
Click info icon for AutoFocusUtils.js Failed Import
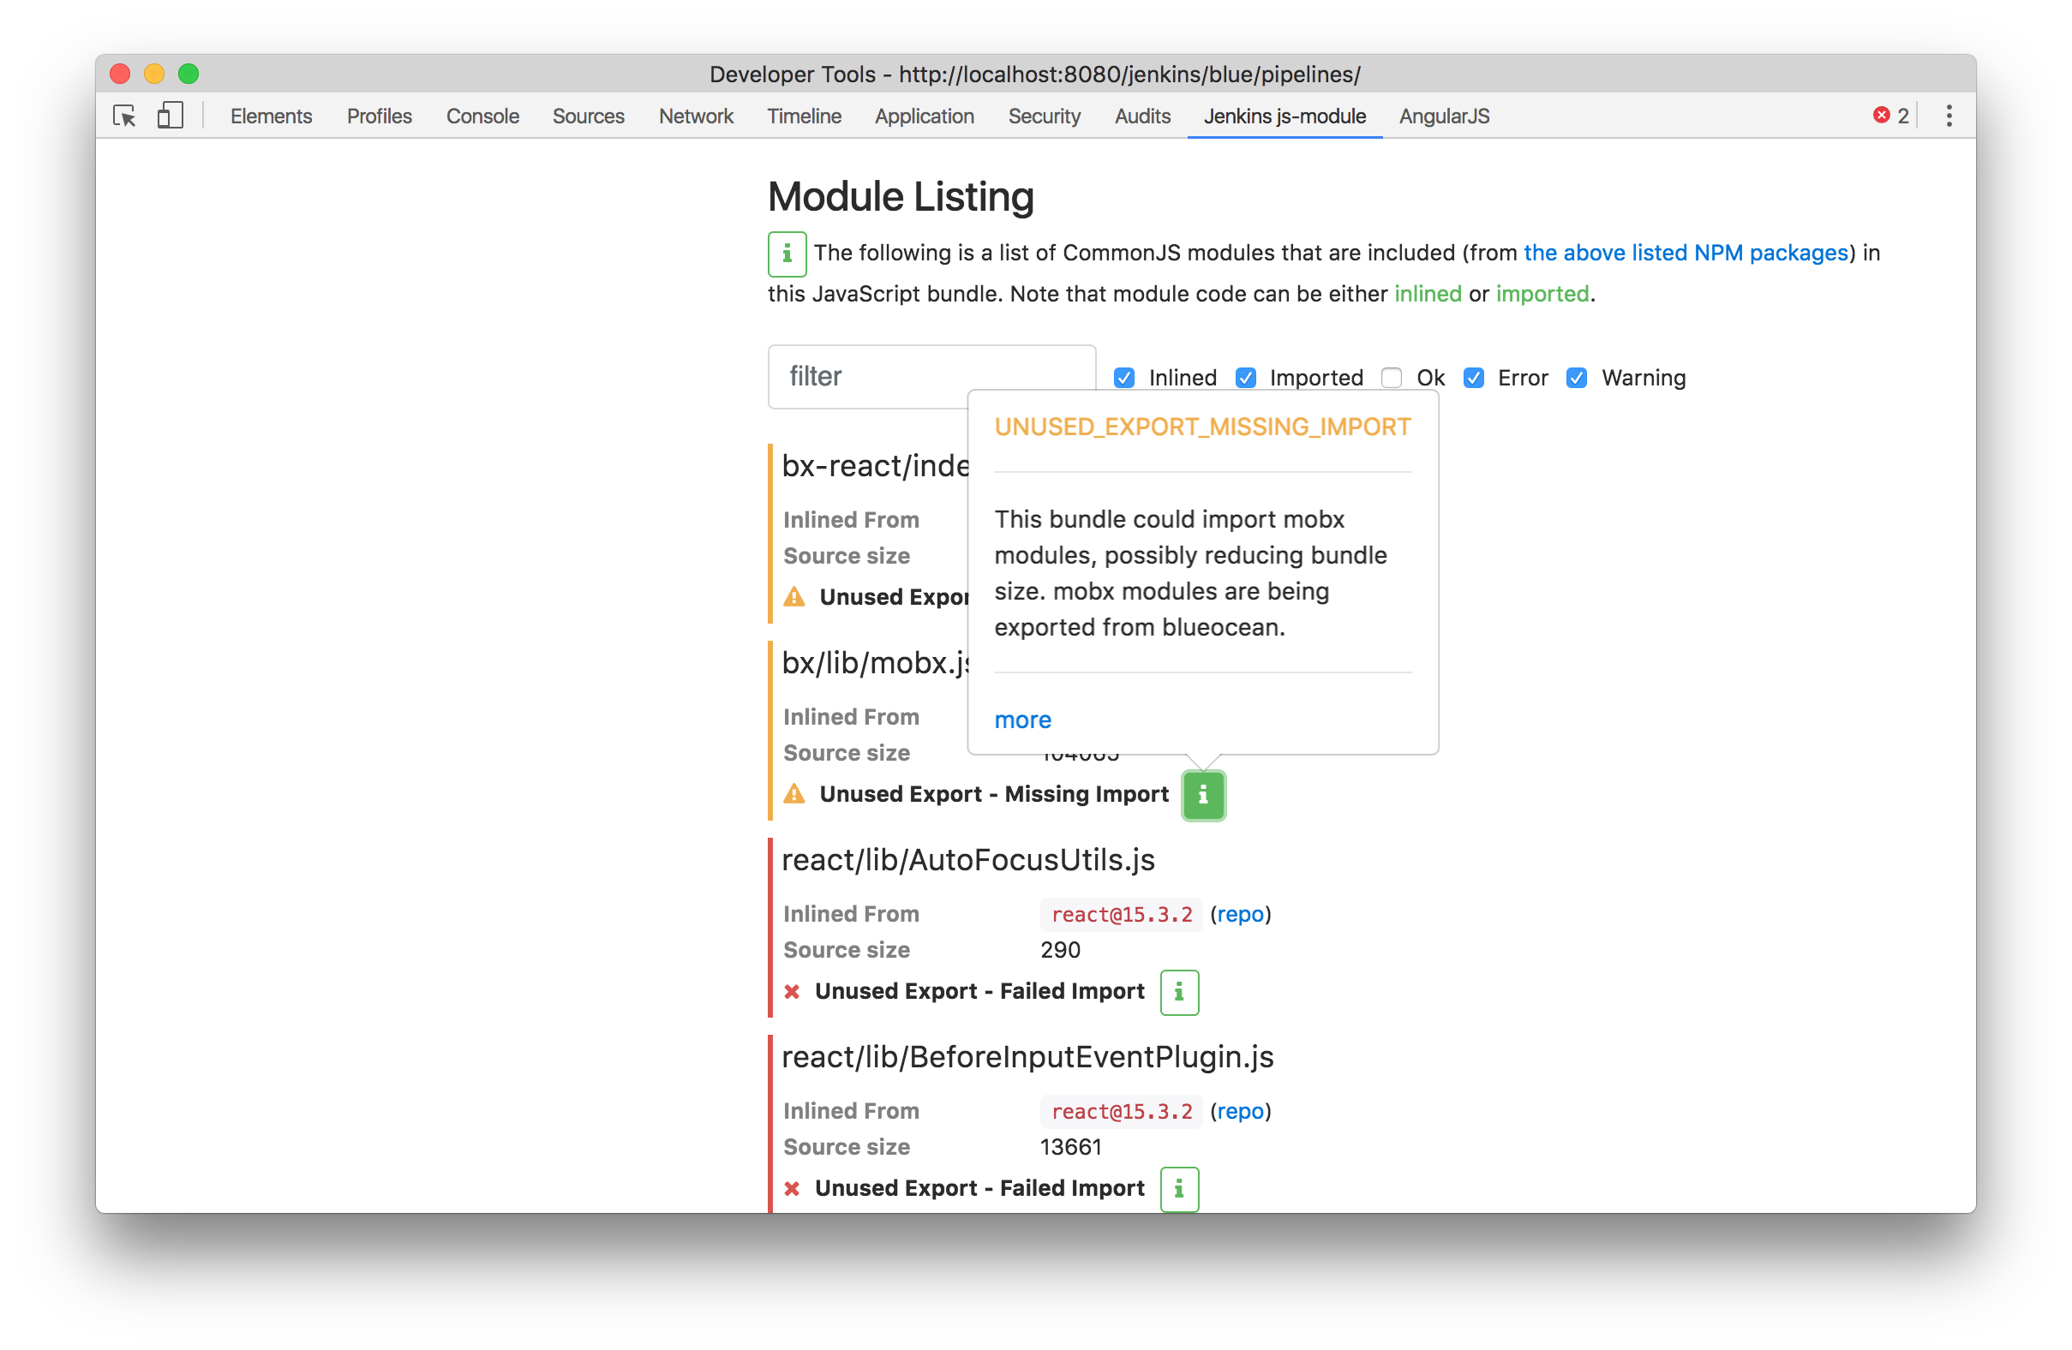coord(1179,991)
